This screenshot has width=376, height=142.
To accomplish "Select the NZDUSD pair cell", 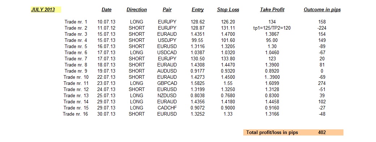I will 167,95.
